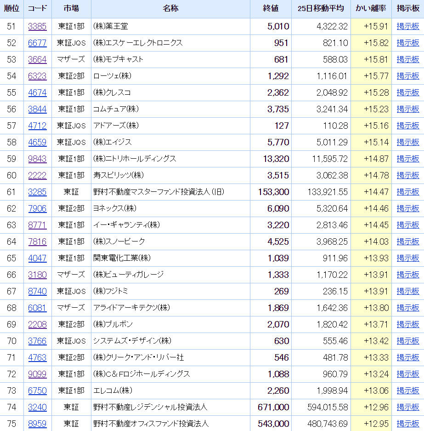Select the 市場 column header

tap(71, 9)
